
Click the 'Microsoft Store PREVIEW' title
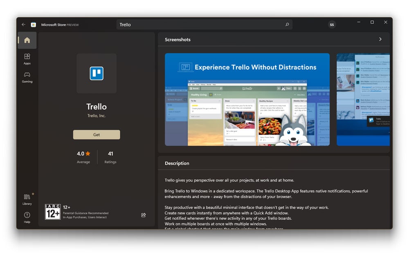point(60,25)
